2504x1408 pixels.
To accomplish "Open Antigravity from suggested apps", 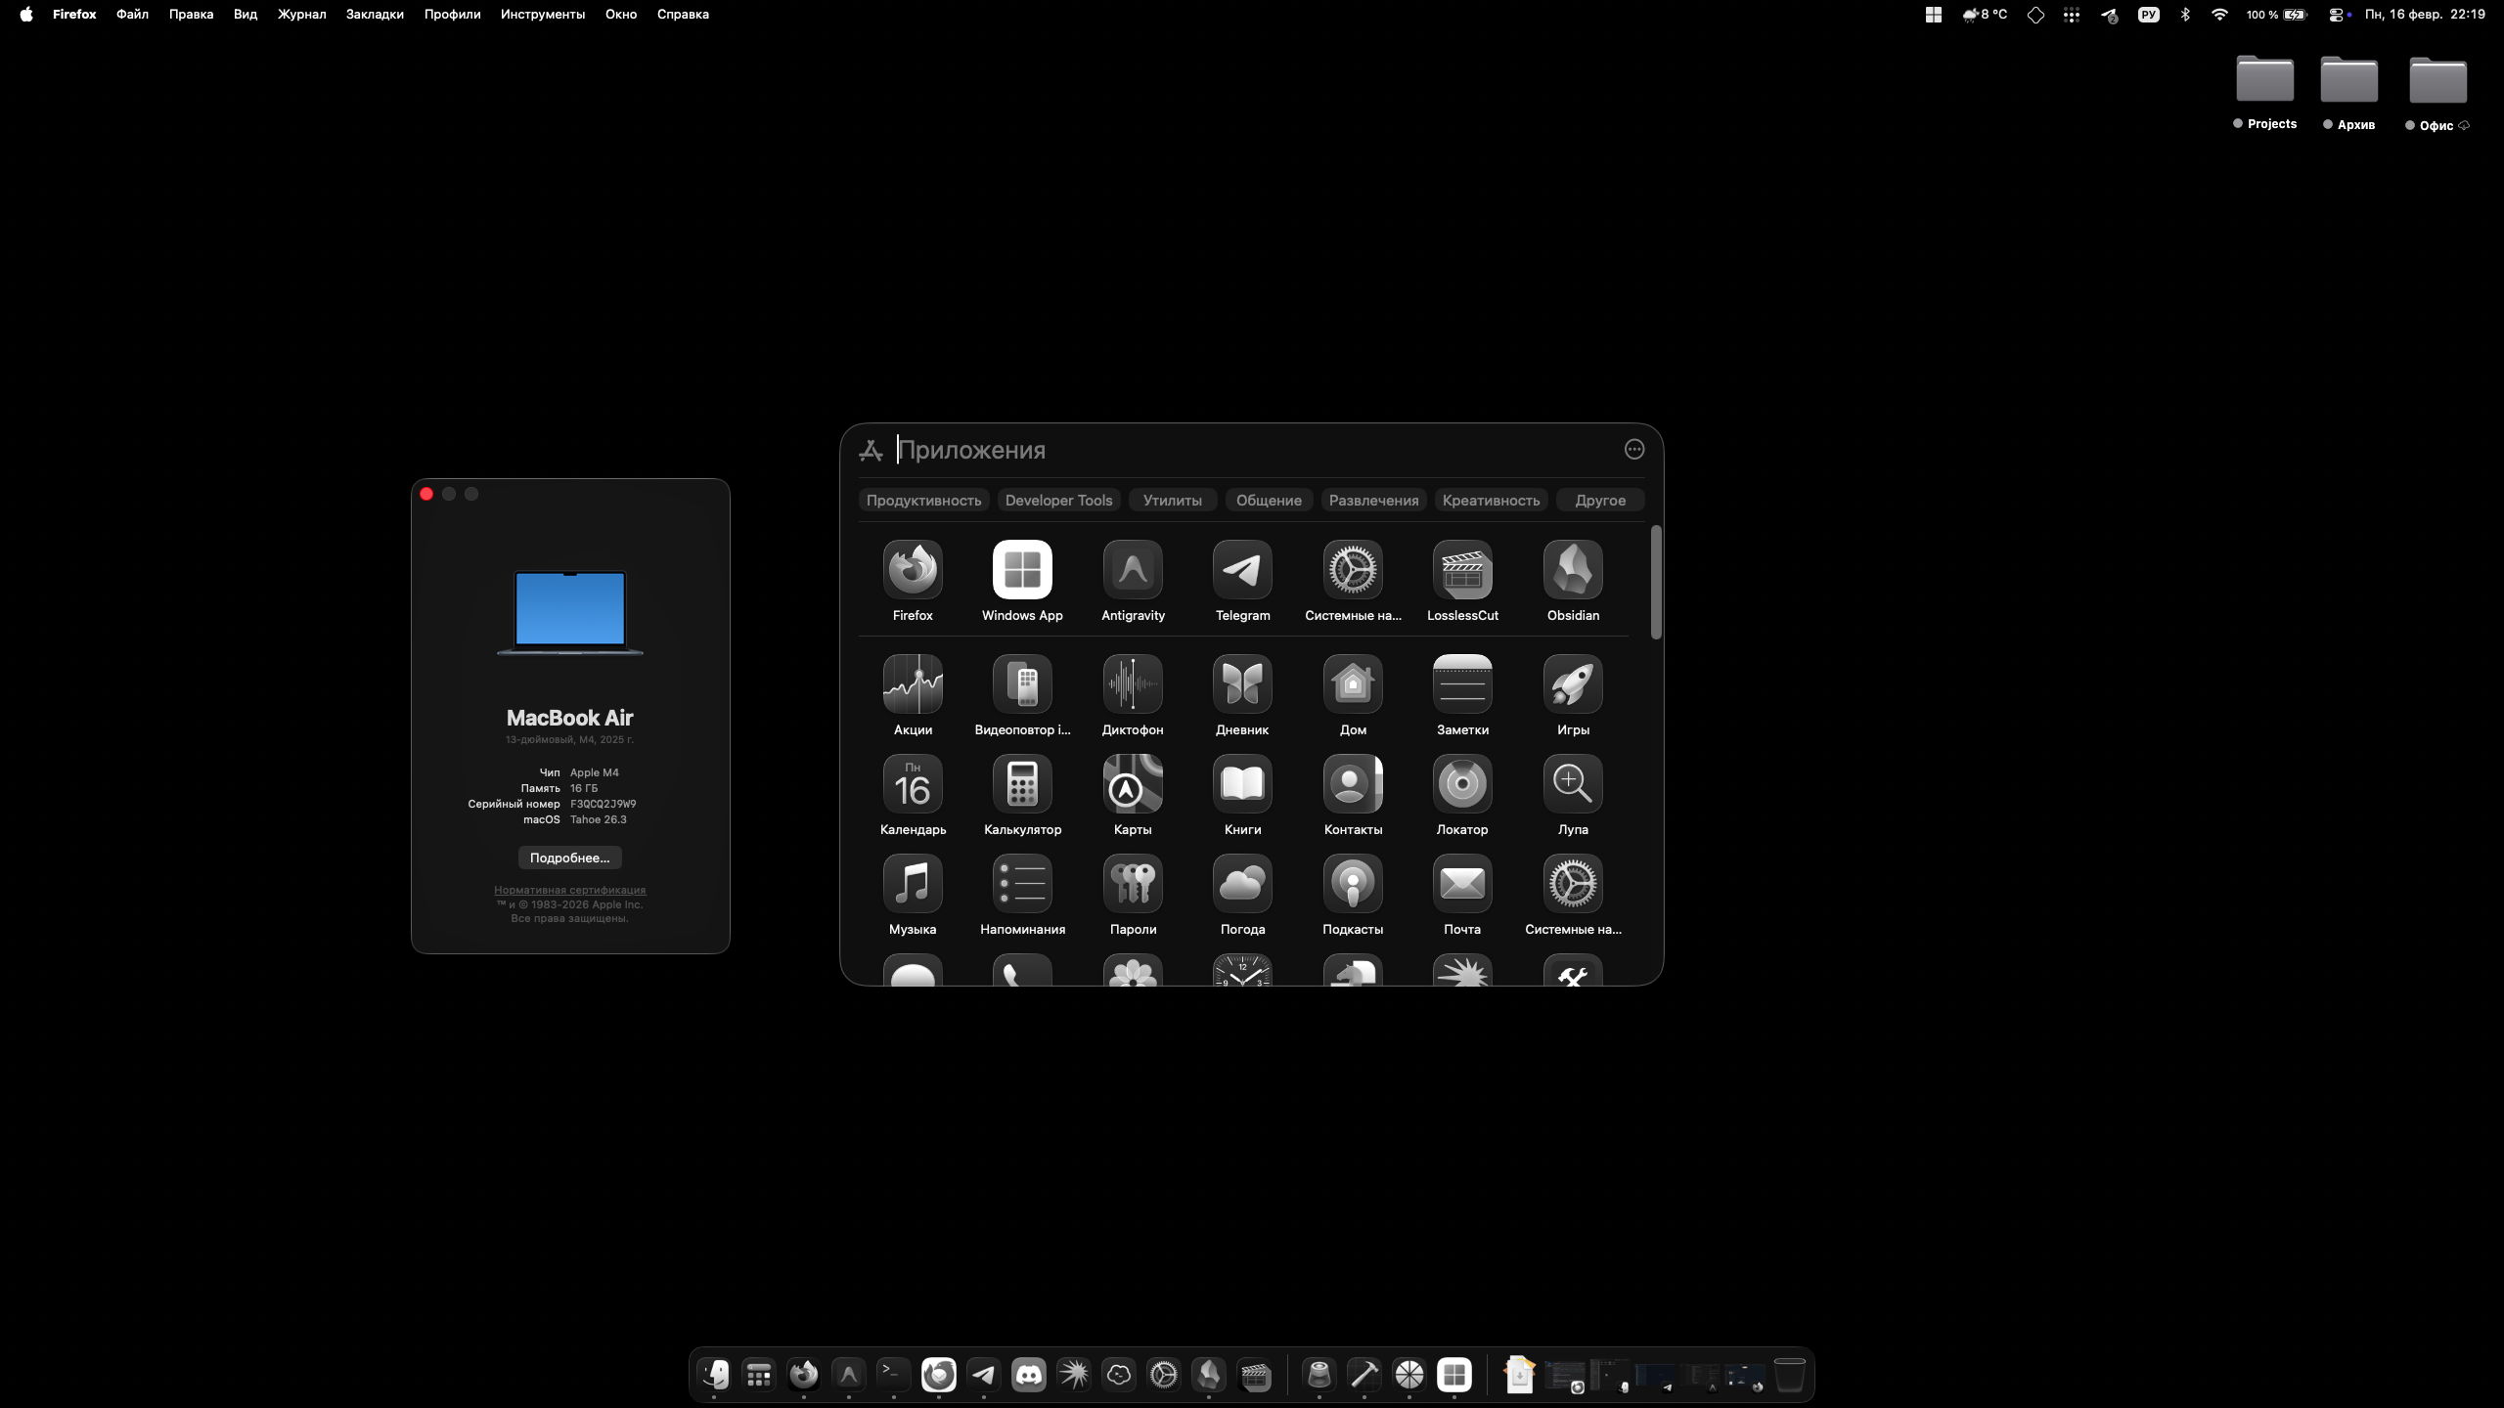I will point(1133,570).
